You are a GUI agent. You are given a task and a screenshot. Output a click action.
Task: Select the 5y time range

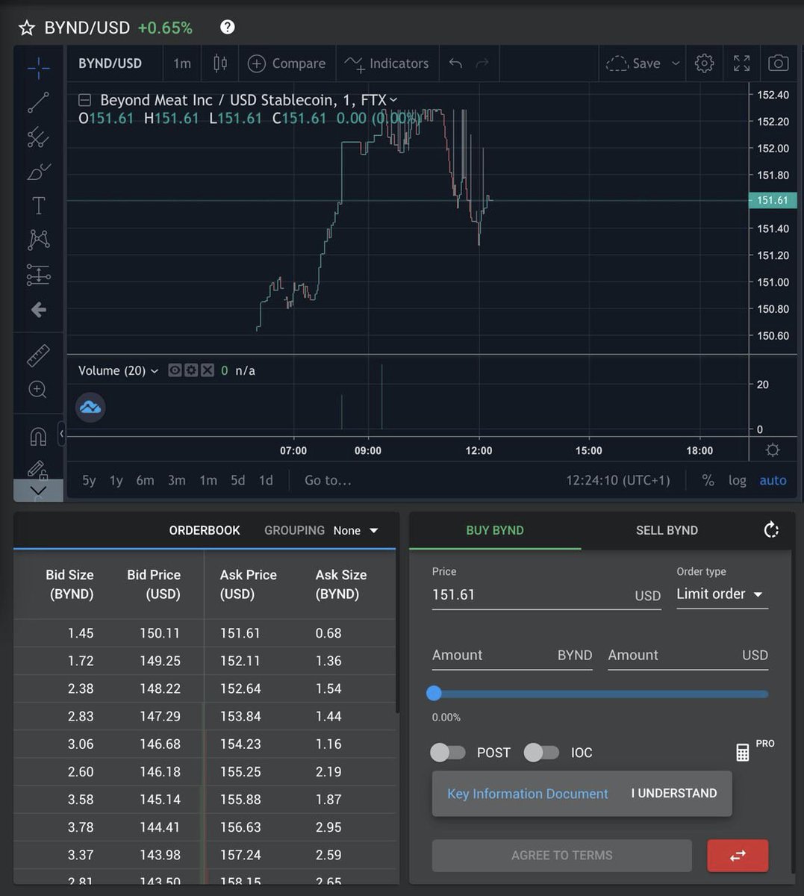tap(89, 480)
